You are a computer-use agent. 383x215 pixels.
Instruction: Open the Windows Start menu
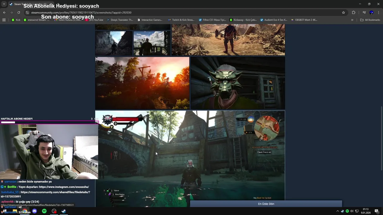pos(4,211)
